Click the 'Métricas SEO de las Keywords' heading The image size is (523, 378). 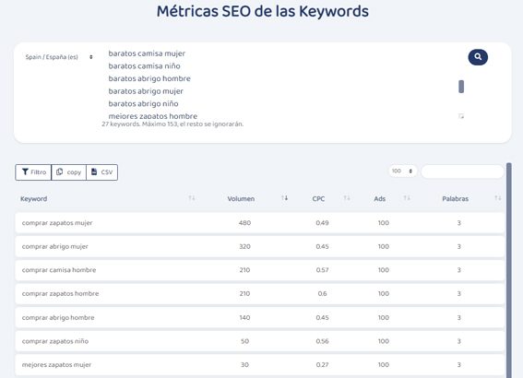(263, 11)
